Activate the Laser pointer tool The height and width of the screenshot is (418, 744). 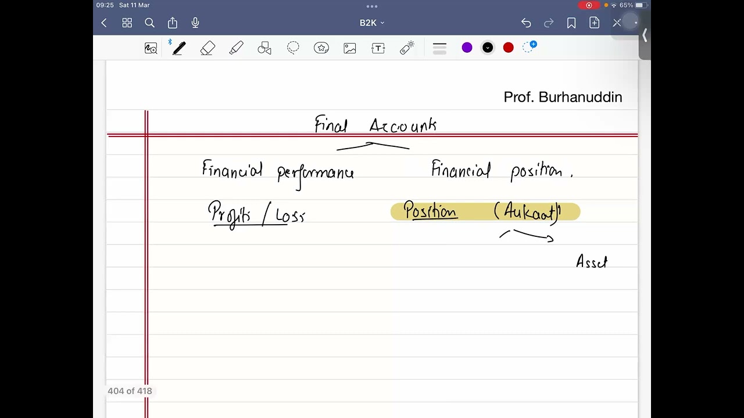pyautogui.click(x=407, y=48)
